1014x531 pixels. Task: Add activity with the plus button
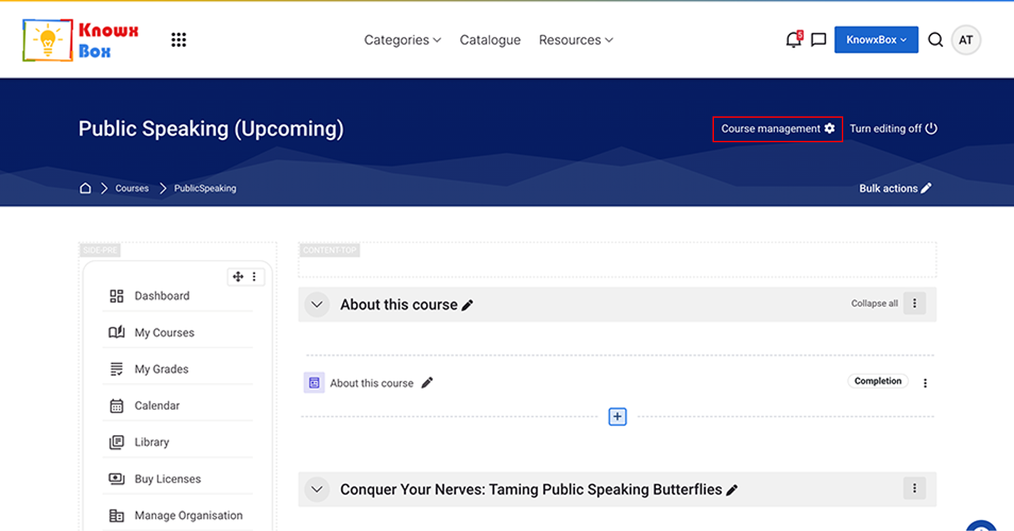(x=617, y=417)
